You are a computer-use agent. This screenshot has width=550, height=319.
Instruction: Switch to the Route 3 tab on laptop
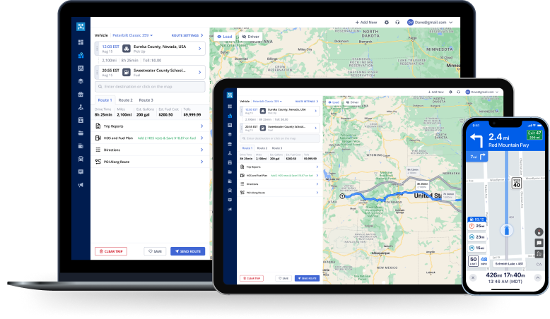coord(146,100)
